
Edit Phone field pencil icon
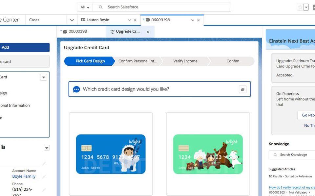pos(44,190)
